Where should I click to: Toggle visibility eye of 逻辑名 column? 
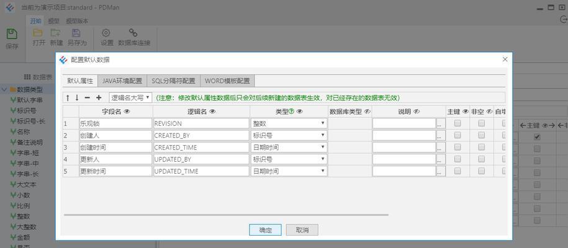coord(213,112)
